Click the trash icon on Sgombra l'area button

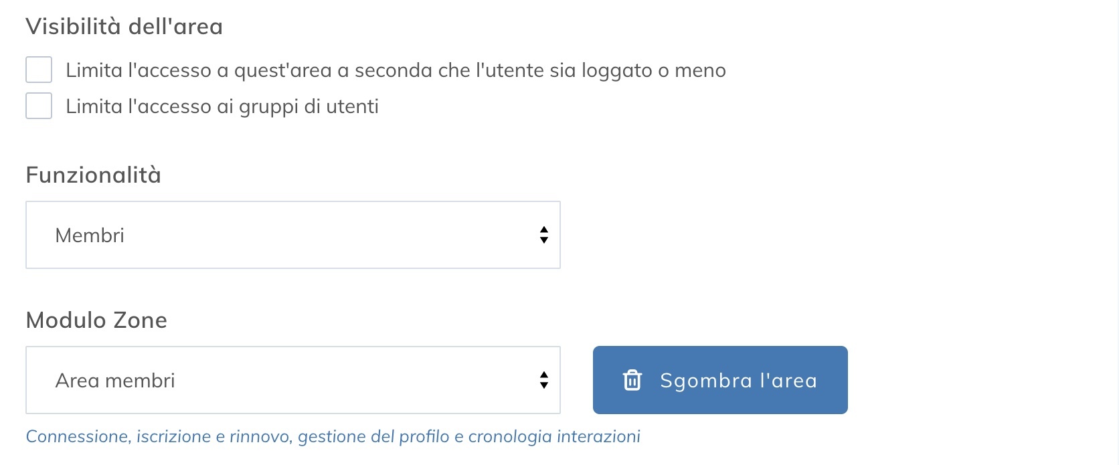tap(631, 380)
